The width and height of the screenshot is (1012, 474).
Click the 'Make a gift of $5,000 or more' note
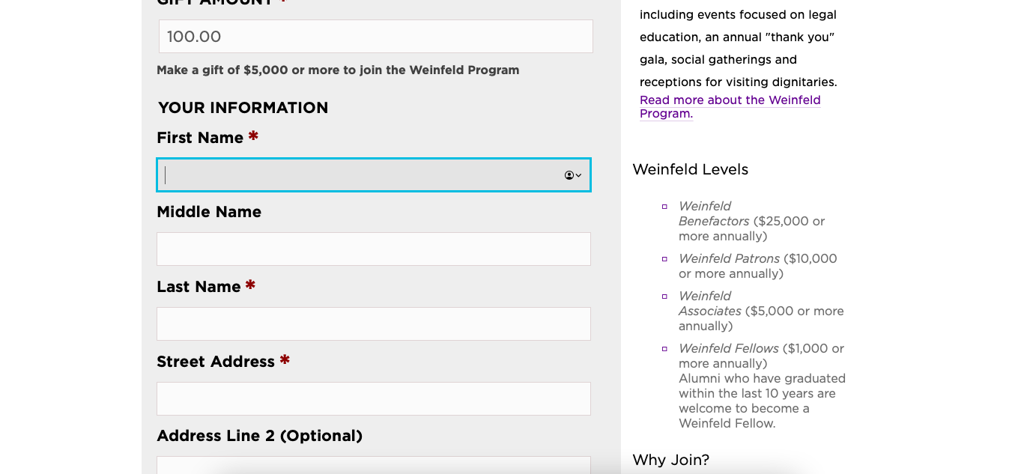coord(338,70)
